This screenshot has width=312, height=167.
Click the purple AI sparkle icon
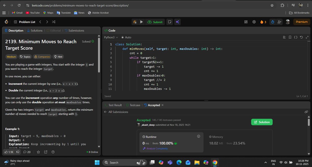177,22
